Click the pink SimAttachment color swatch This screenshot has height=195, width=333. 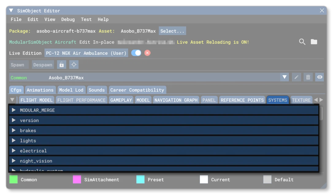point(77,179)
